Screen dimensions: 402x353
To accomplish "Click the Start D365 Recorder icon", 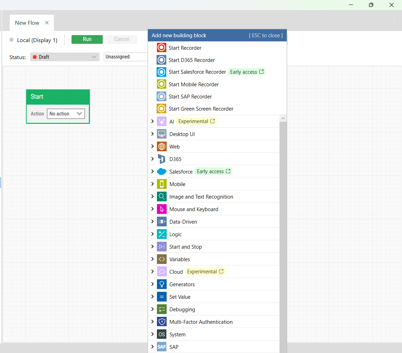I will (x=161, y=59).
